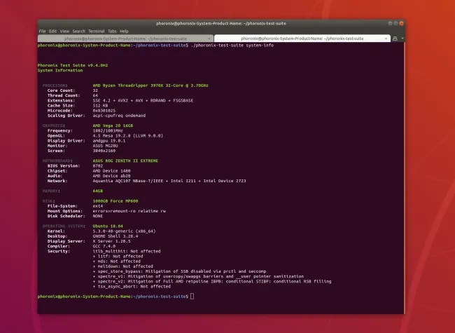This screenshot has height=333, width=455.
Task: Click the 'mds: Not affected' line
Action: [x=117, y=261]
